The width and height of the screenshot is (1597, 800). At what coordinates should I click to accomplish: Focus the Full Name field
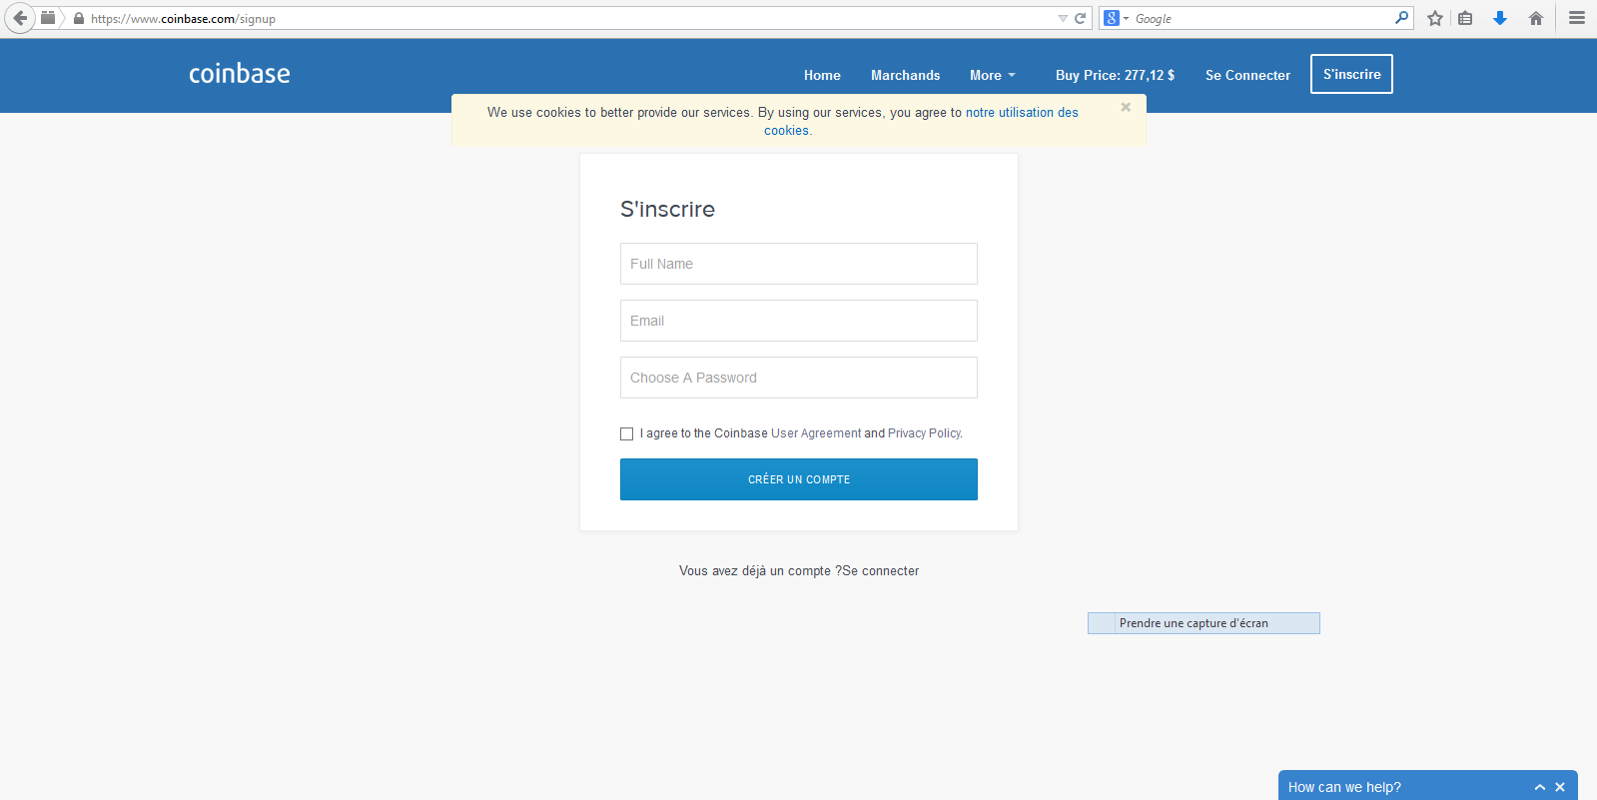point(799,264)
